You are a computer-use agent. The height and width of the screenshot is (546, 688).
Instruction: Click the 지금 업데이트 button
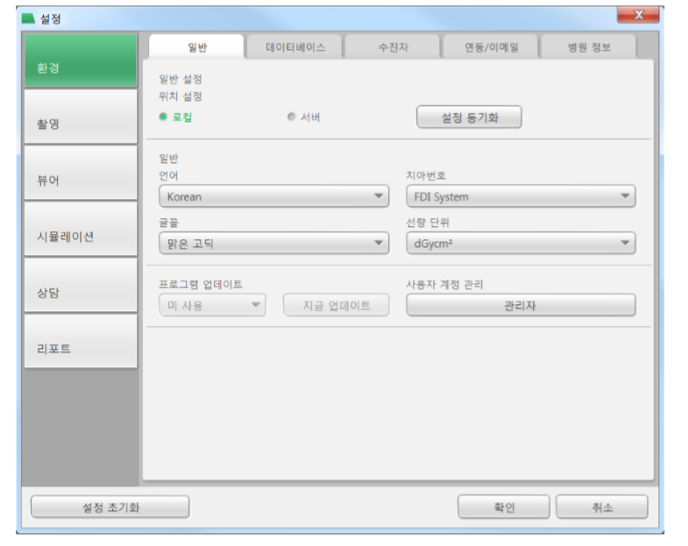[x=336, y=305]
